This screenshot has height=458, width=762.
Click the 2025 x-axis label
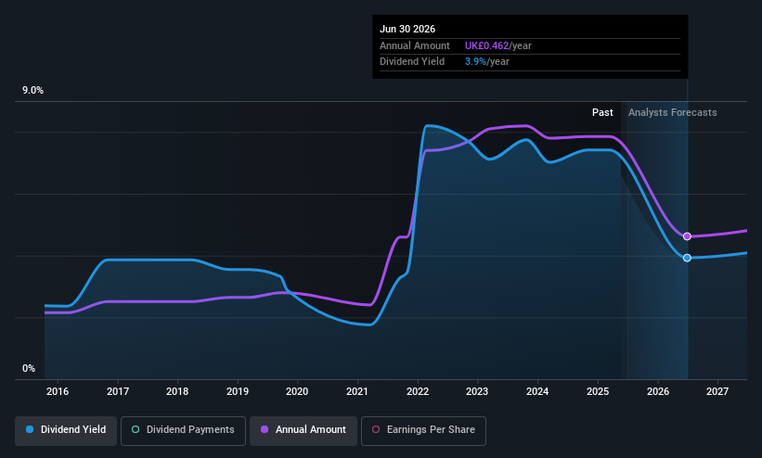[598, 391]
